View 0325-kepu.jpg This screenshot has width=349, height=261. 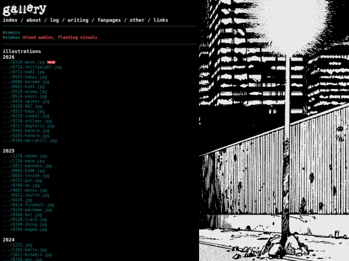point(24,111)
